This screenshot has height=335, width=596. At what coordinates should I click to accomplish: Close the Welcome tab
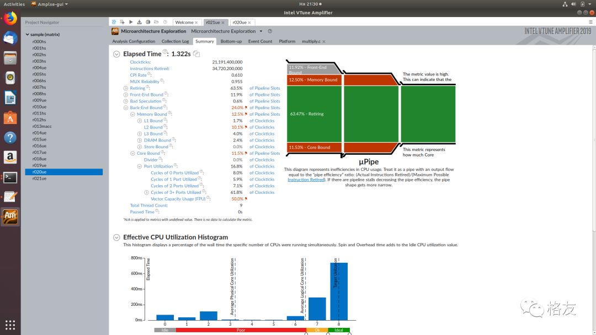pyautogui.click(x=196, y=23)
